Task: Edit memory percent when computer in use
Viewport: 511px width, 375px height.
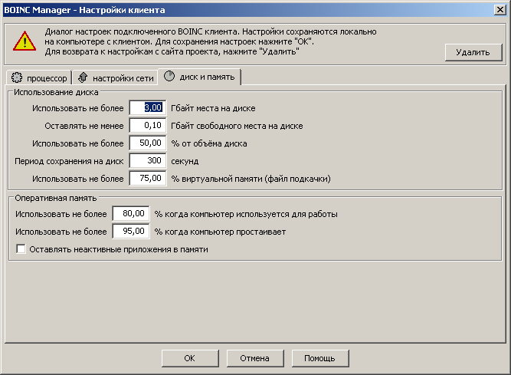Action: point(130,214)
